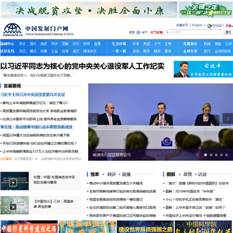Open 生态环境 in the navigation bar
This screenshot has height=233, width=233.
point(119,44)
